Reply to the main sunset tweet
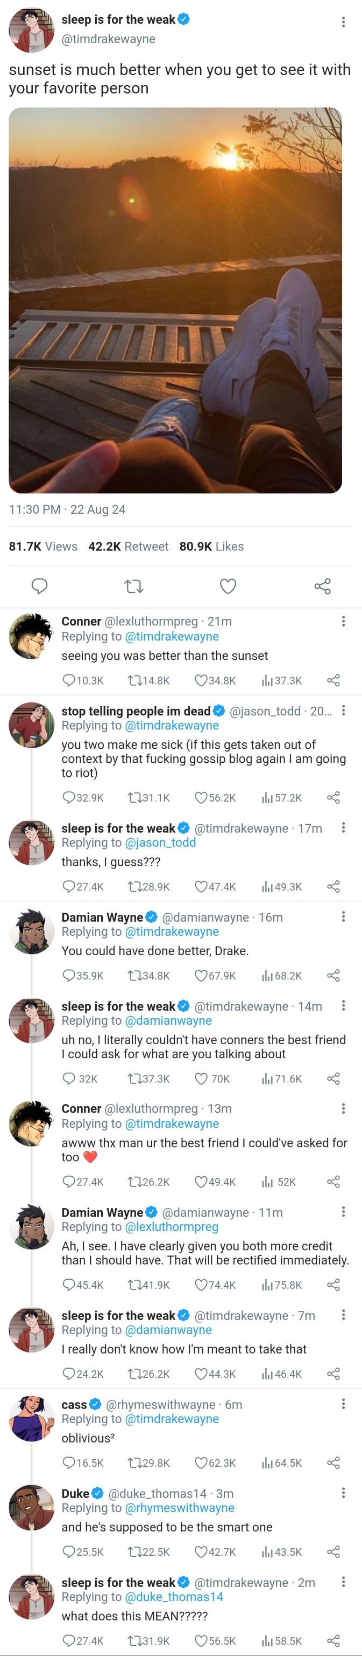362x1656 pixels. click(40, 585)
